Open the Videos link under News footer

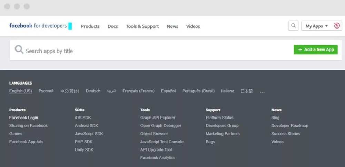point(277,142)
